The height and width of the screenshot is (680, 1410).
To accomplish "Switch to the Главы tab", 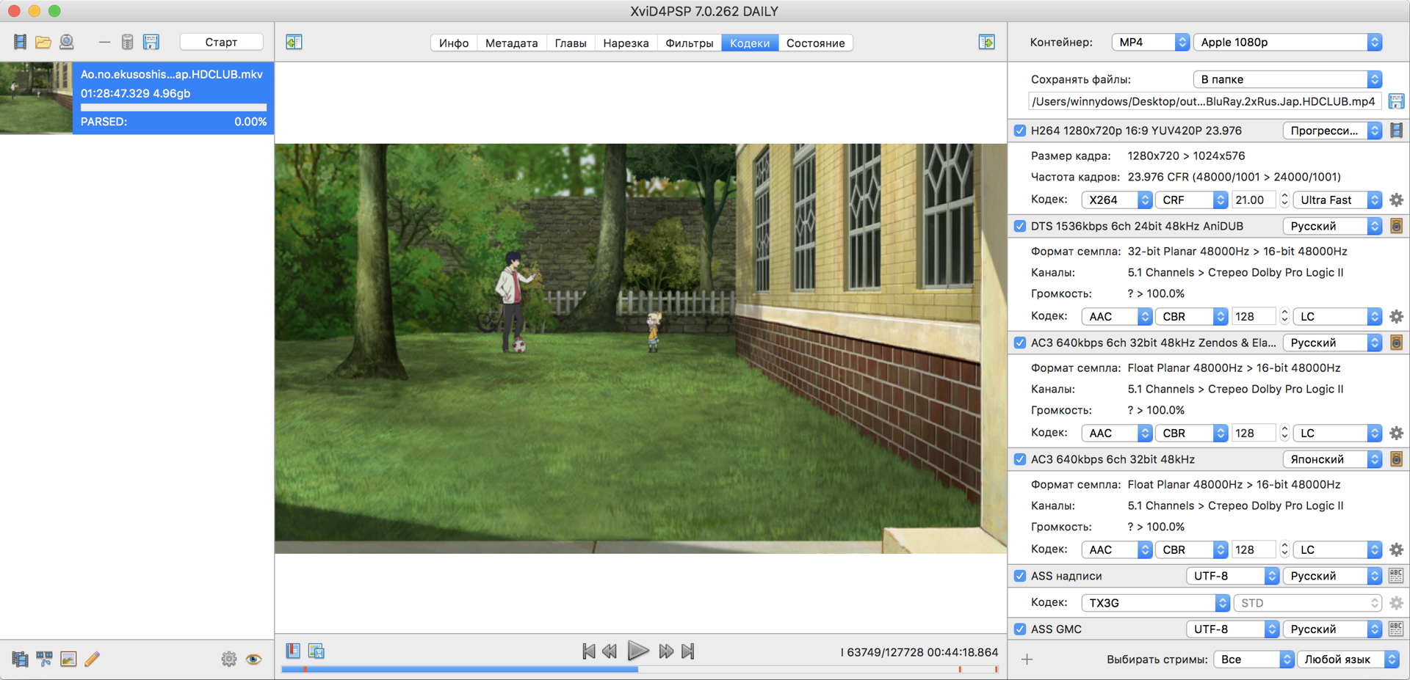I will [x=571, y=43].
